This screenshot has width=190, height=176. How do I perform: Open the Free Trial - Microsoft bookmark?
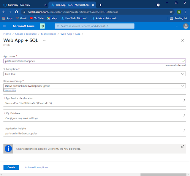pos(75,18)
